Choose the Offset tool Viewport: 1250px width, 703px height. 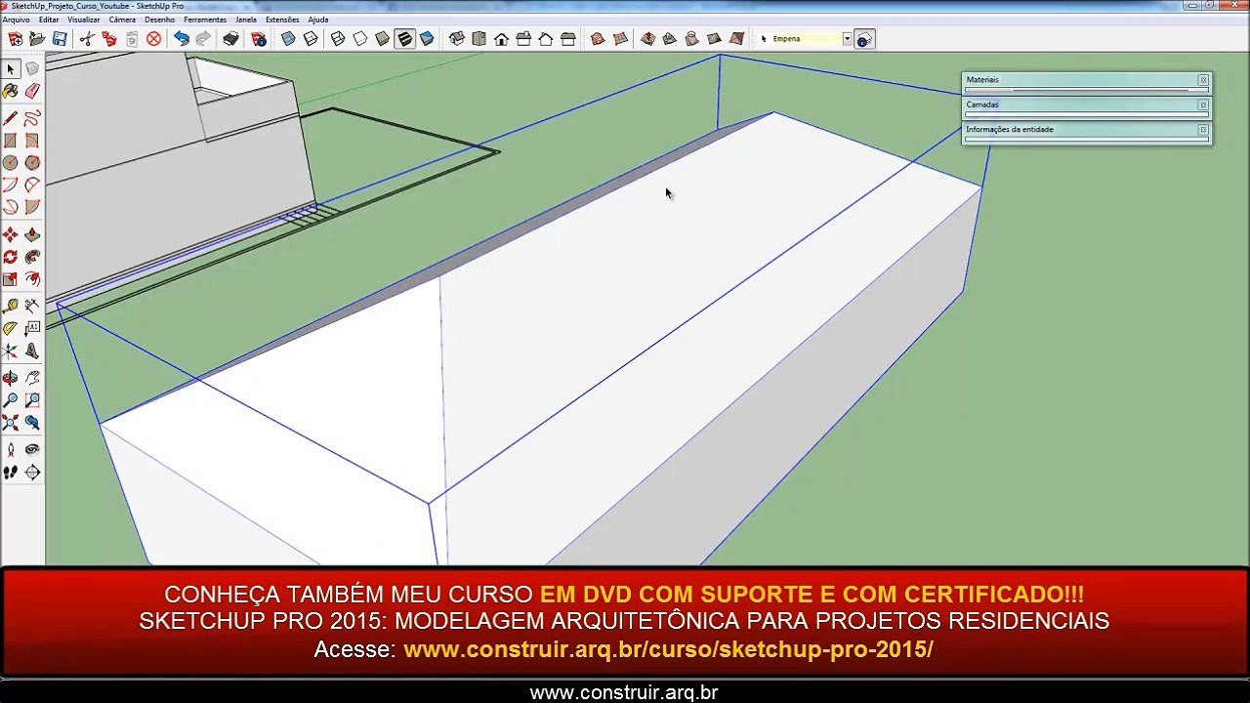click(32, 279)
